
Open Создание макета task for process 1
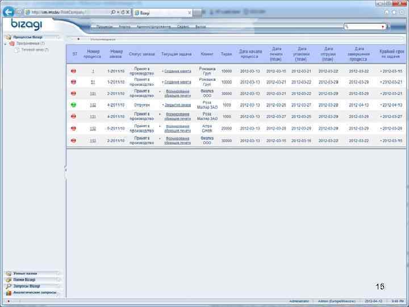pyautogui.click(x=177, y=71)
